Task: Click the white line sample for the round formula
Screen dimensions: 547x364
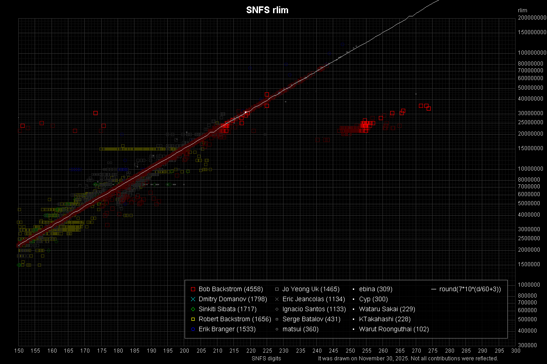Action: (x=433, y=289)
